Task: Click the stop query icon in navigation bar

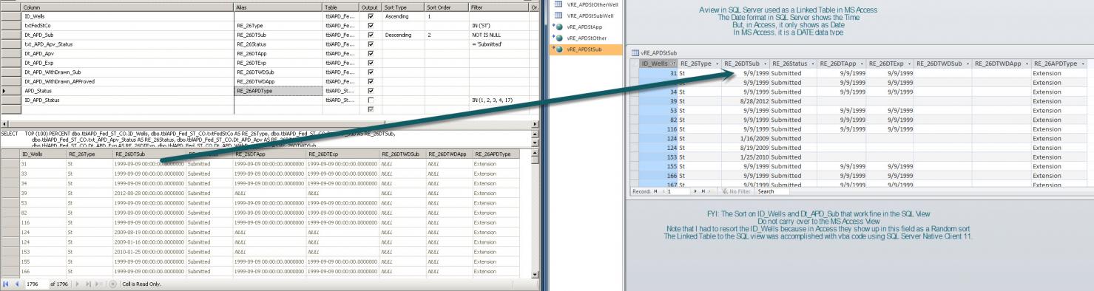Action: point(112,284)
